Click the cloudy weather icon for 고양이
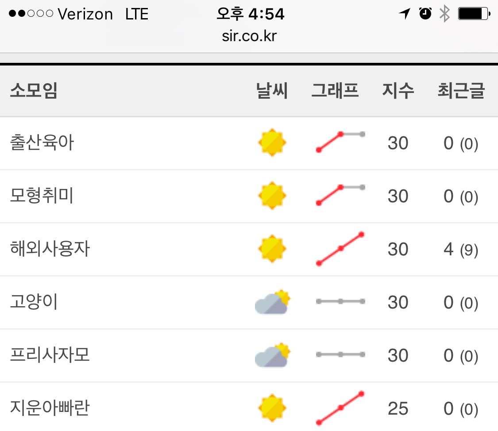The image size is (498, 431). point(272,302)
